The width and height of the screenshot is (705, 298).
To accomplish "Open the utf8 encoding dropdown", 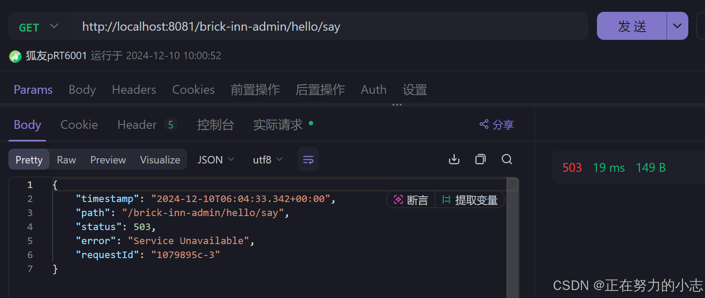I will (268, 160).
